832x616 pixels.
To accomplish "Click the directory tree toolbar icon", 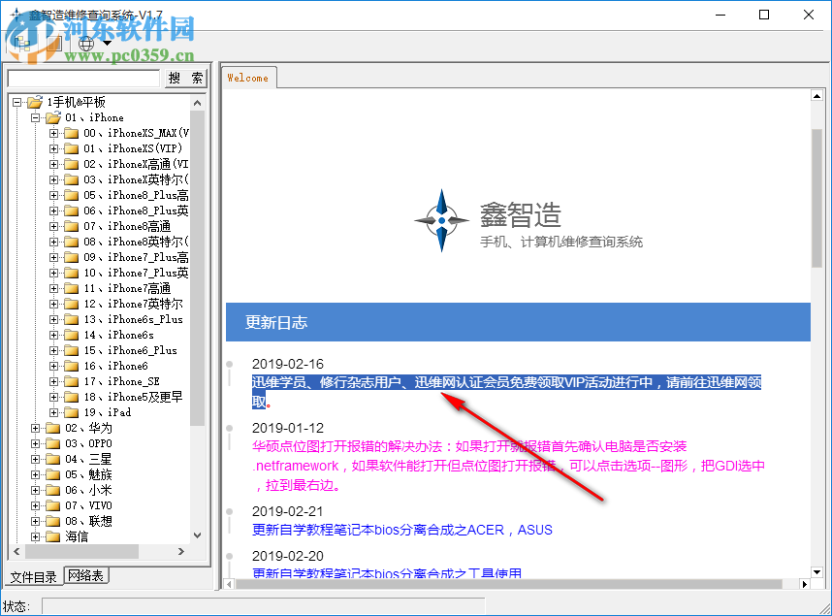I will (22, 44).
